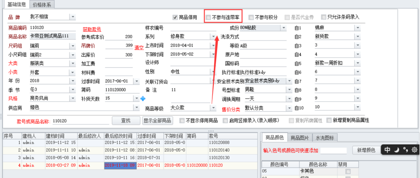Click the 新增颜色 button
Image resolution: width=420 pixels, height=178 pixels.
366,150
